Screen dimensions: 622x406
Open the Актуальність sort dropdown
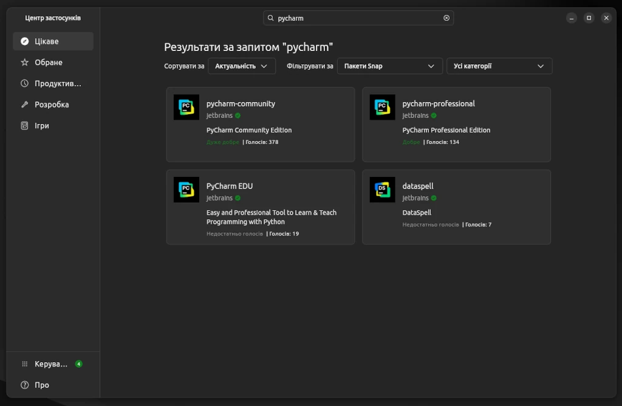click(242, 66)
